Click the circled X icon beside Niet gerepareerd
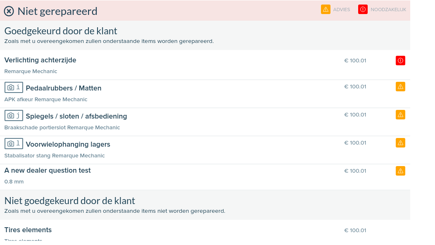This screenshot has width=435, height=245. 9,12
